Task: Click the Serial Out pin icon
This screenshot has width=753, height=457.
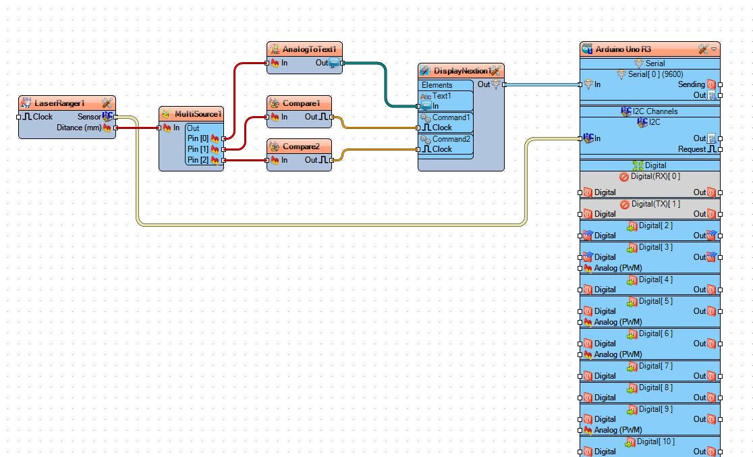Action: click(712, 95)
